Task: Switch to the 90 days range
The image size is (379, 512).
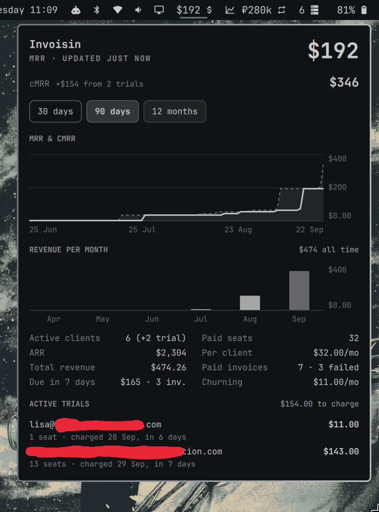Action: coord(113,111)
